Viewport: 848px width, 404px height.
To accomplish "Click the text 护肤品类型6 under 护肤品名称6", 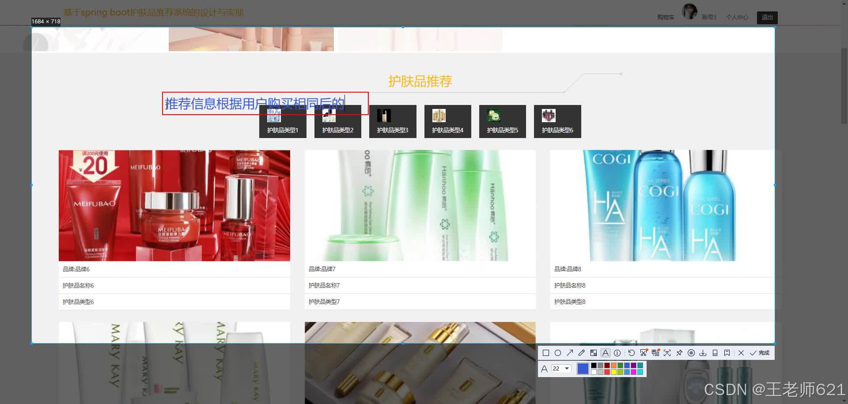I will point(78,302).
